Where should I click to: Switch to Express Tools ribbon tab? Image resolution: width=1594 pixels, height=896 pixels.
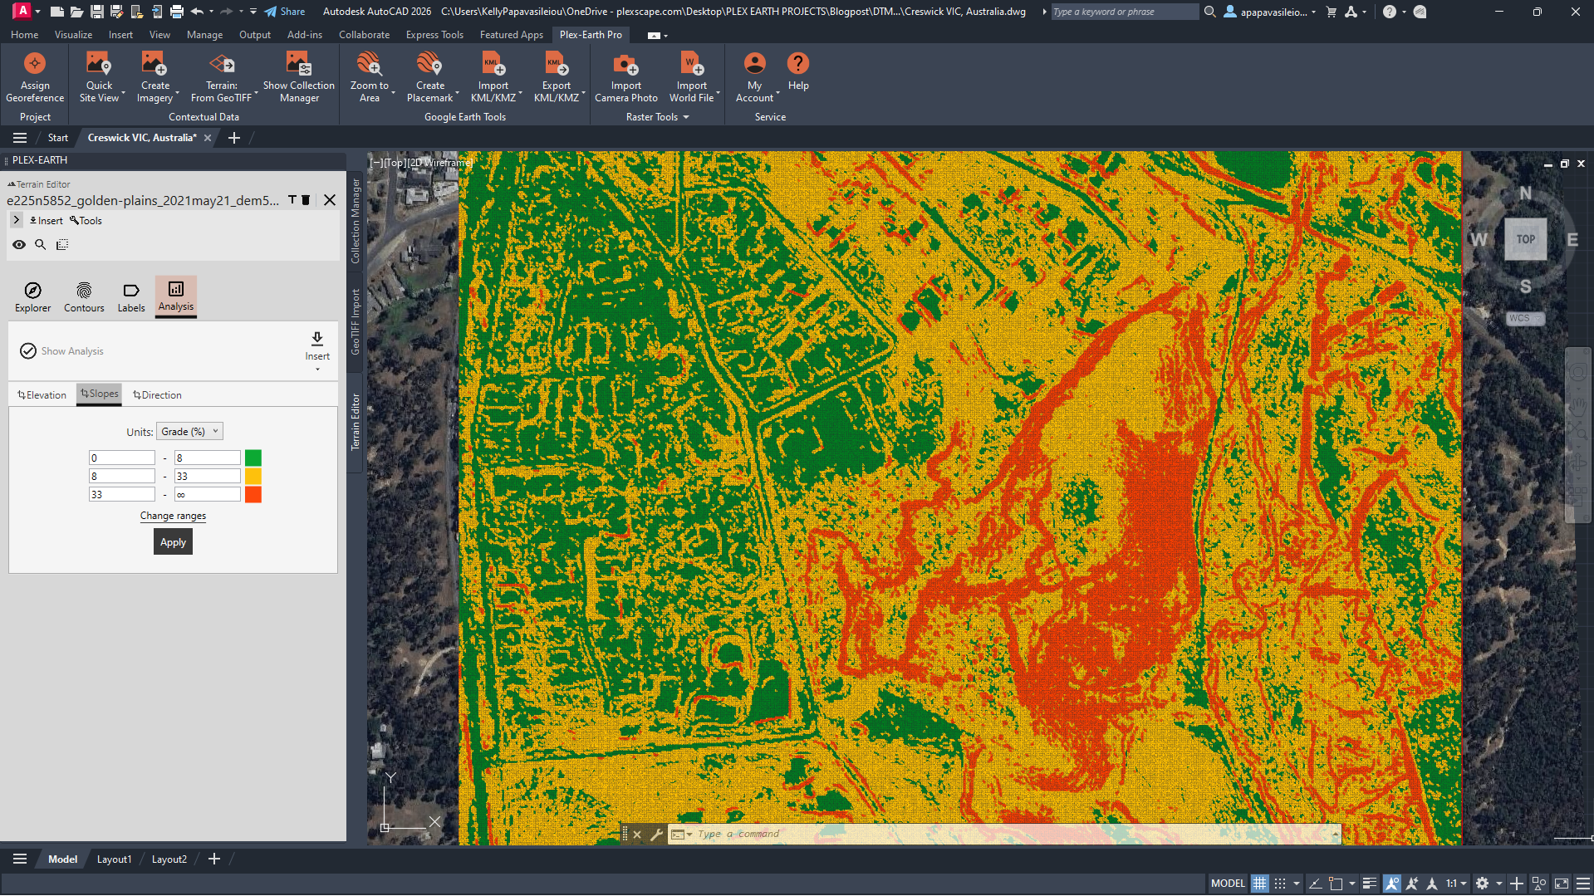[434, 35]
